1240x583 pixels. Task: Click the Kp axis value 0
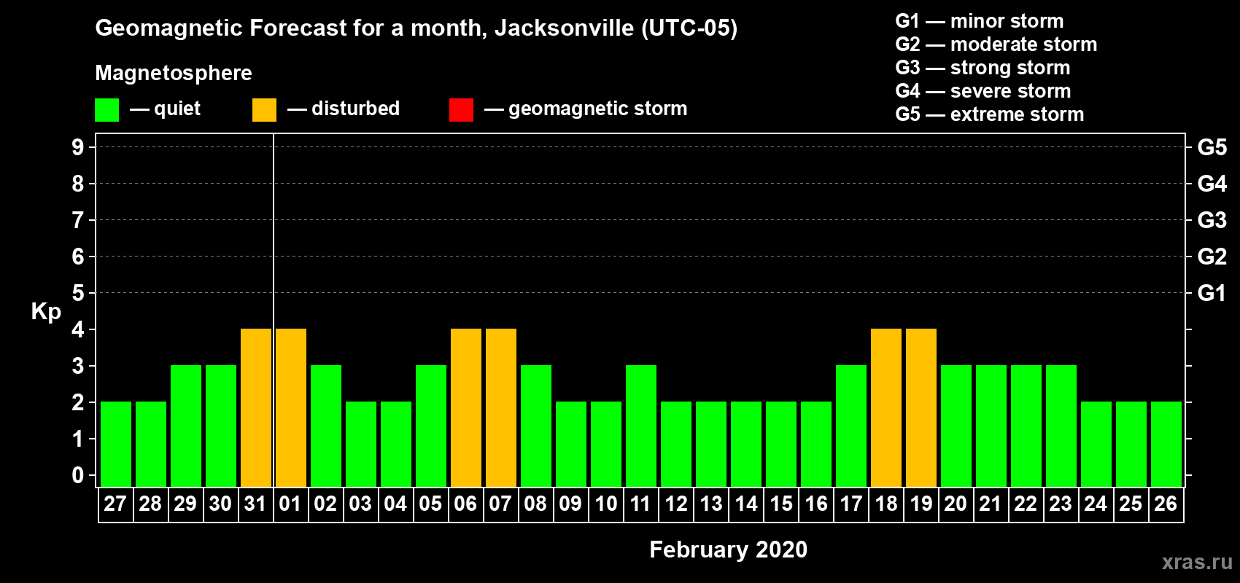(x=78, y=475)
